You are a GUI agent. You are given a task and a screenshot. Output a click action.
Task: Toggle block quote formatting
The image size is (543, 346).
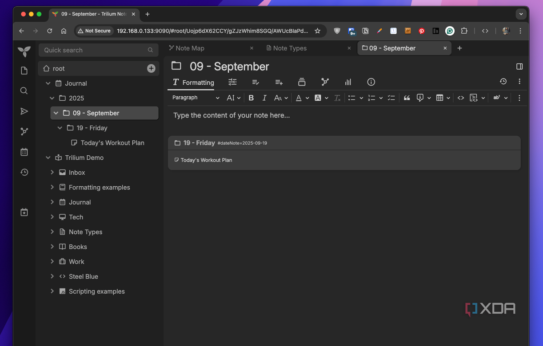point(407,98)
